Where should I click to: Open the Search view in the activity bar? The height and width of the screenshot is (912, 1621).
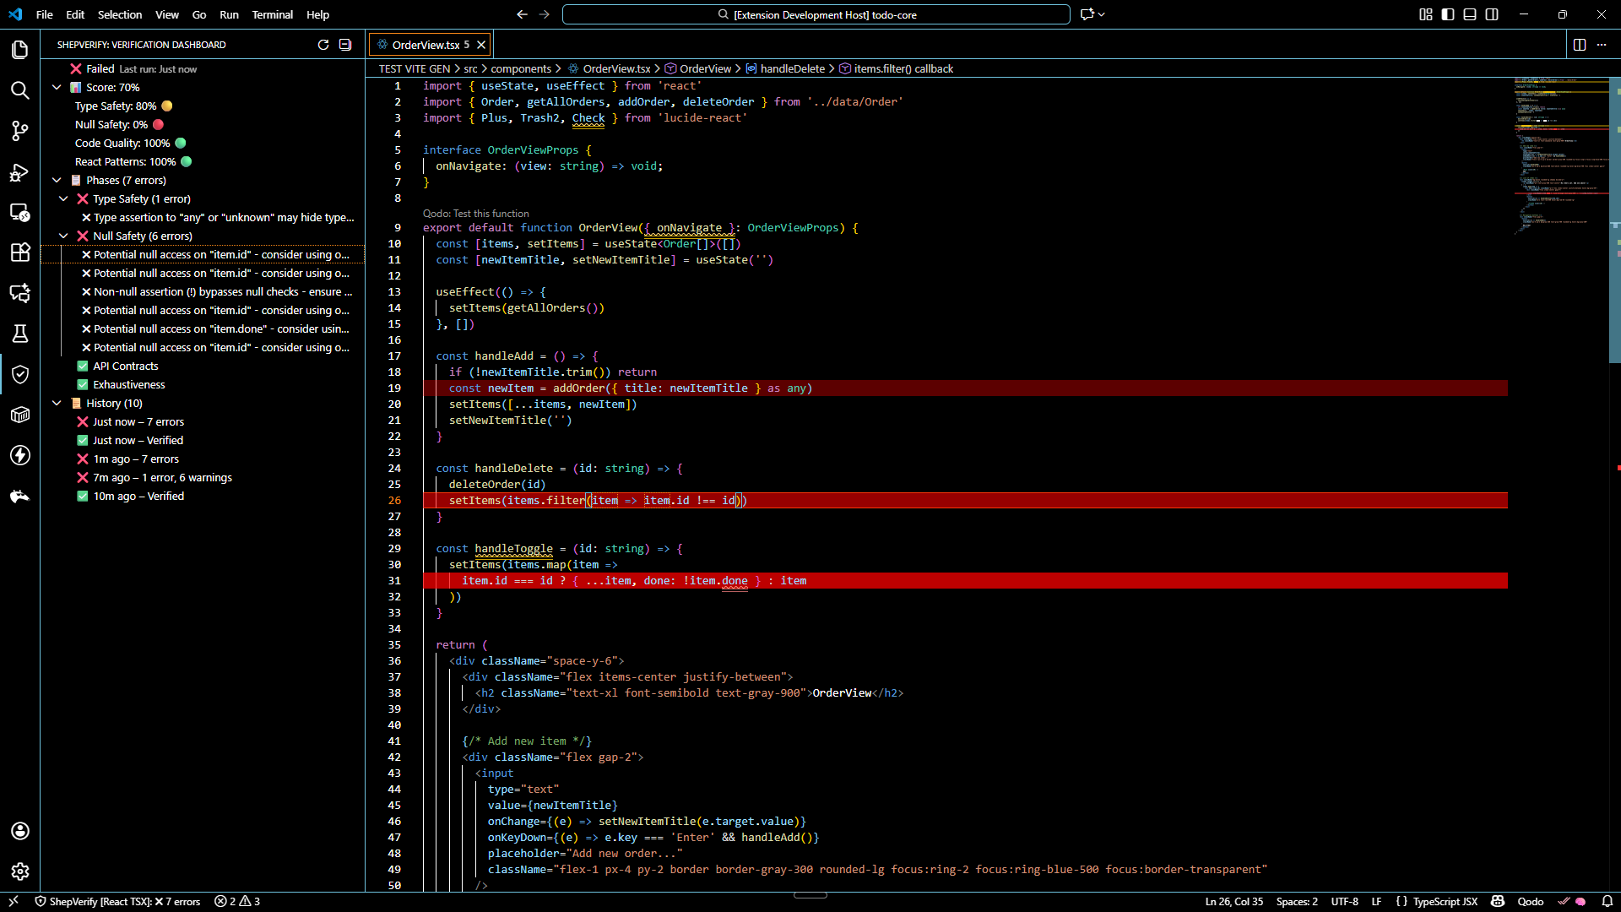click(20, 90)
